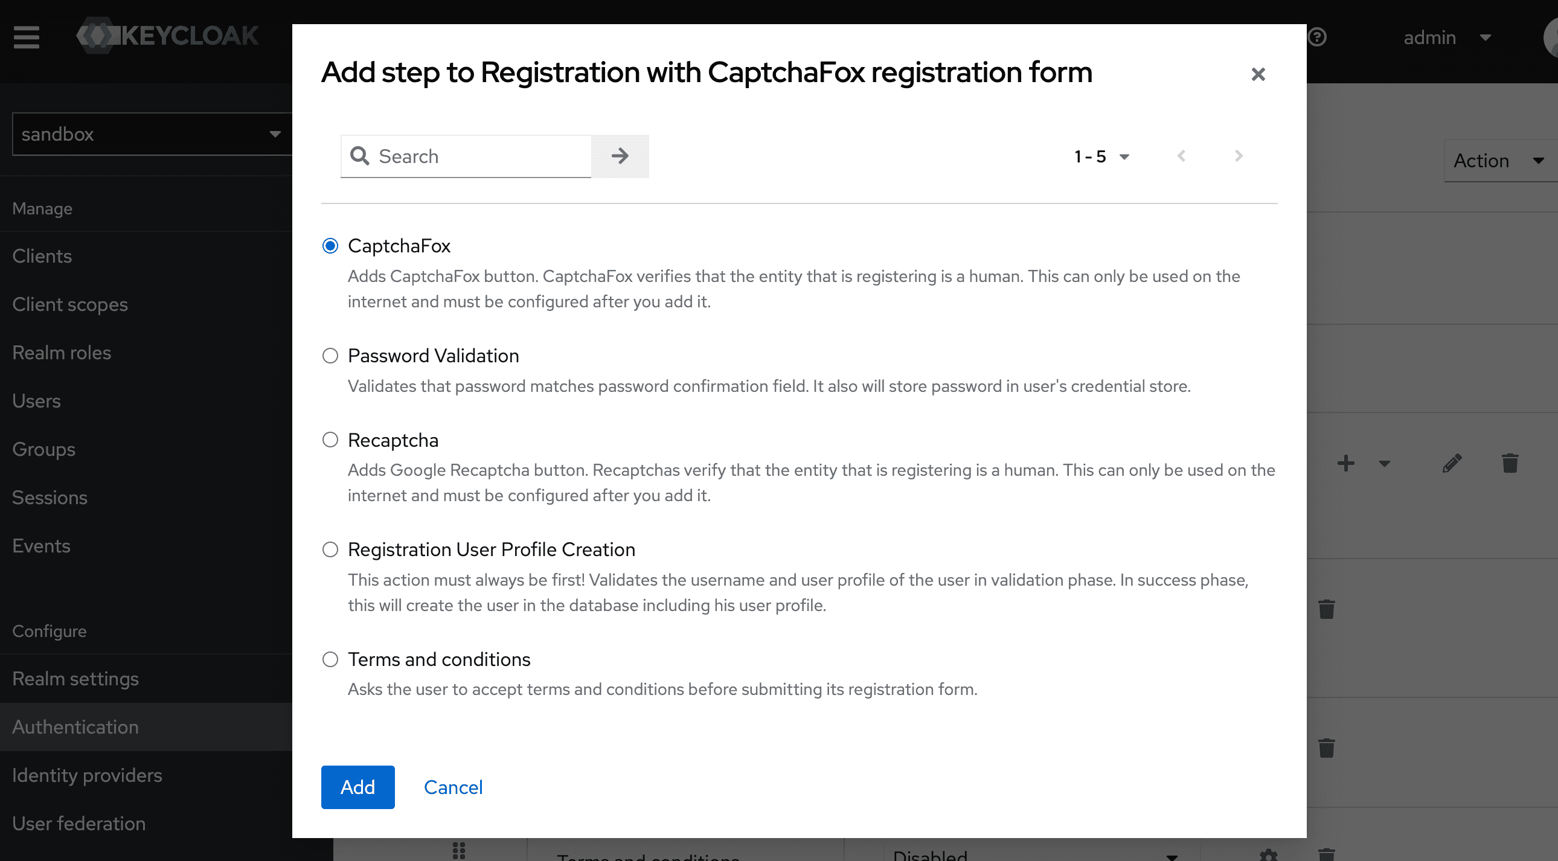This screenshot has height=861, width=1558.
Task: Open the hamburger navigation menu
Action: point(27,37)
